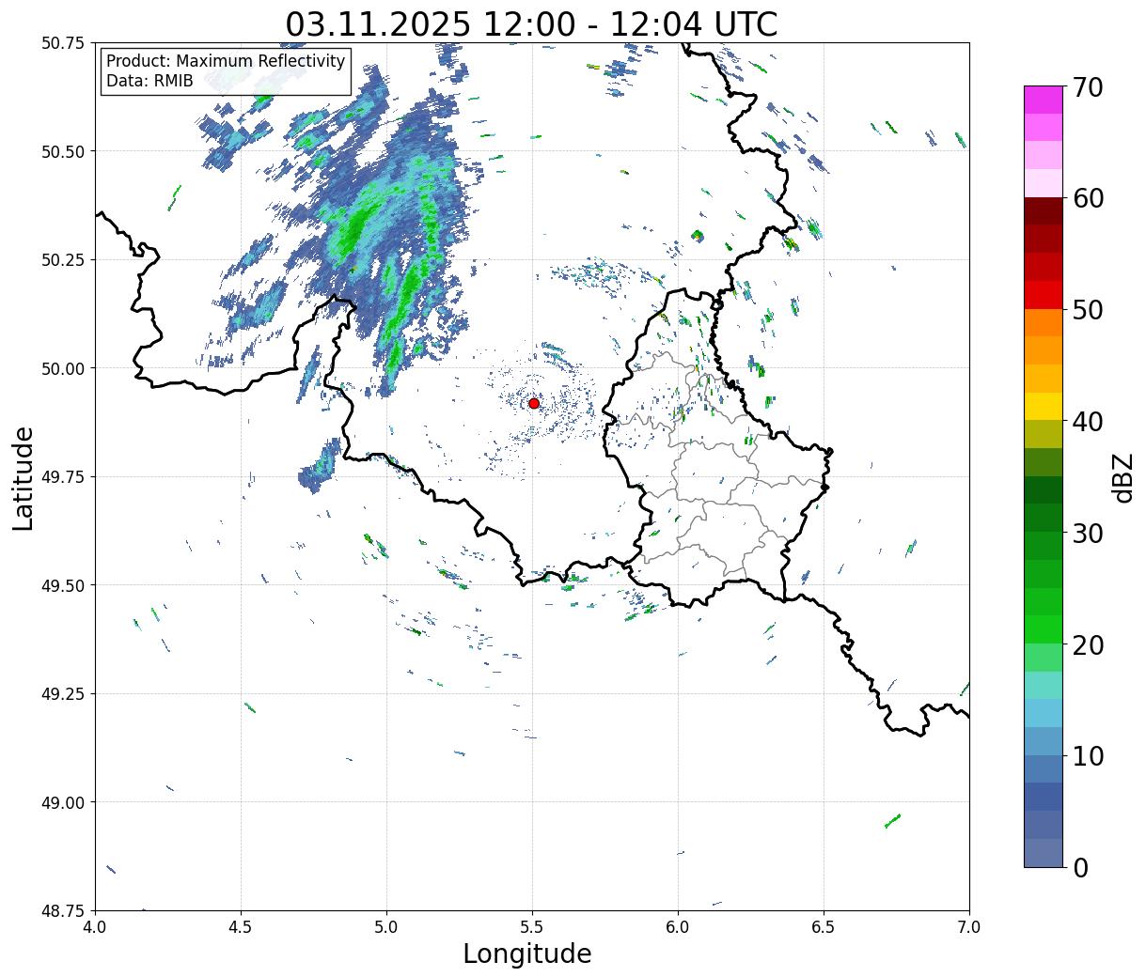Click the yellow colorbar segment above 40
This screenshot has height=977, width=1146.
[1044, 406]
